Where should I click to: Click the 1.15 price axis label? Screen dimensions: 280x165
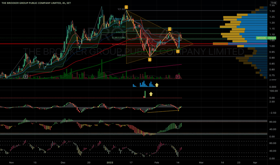click(272, 29)
